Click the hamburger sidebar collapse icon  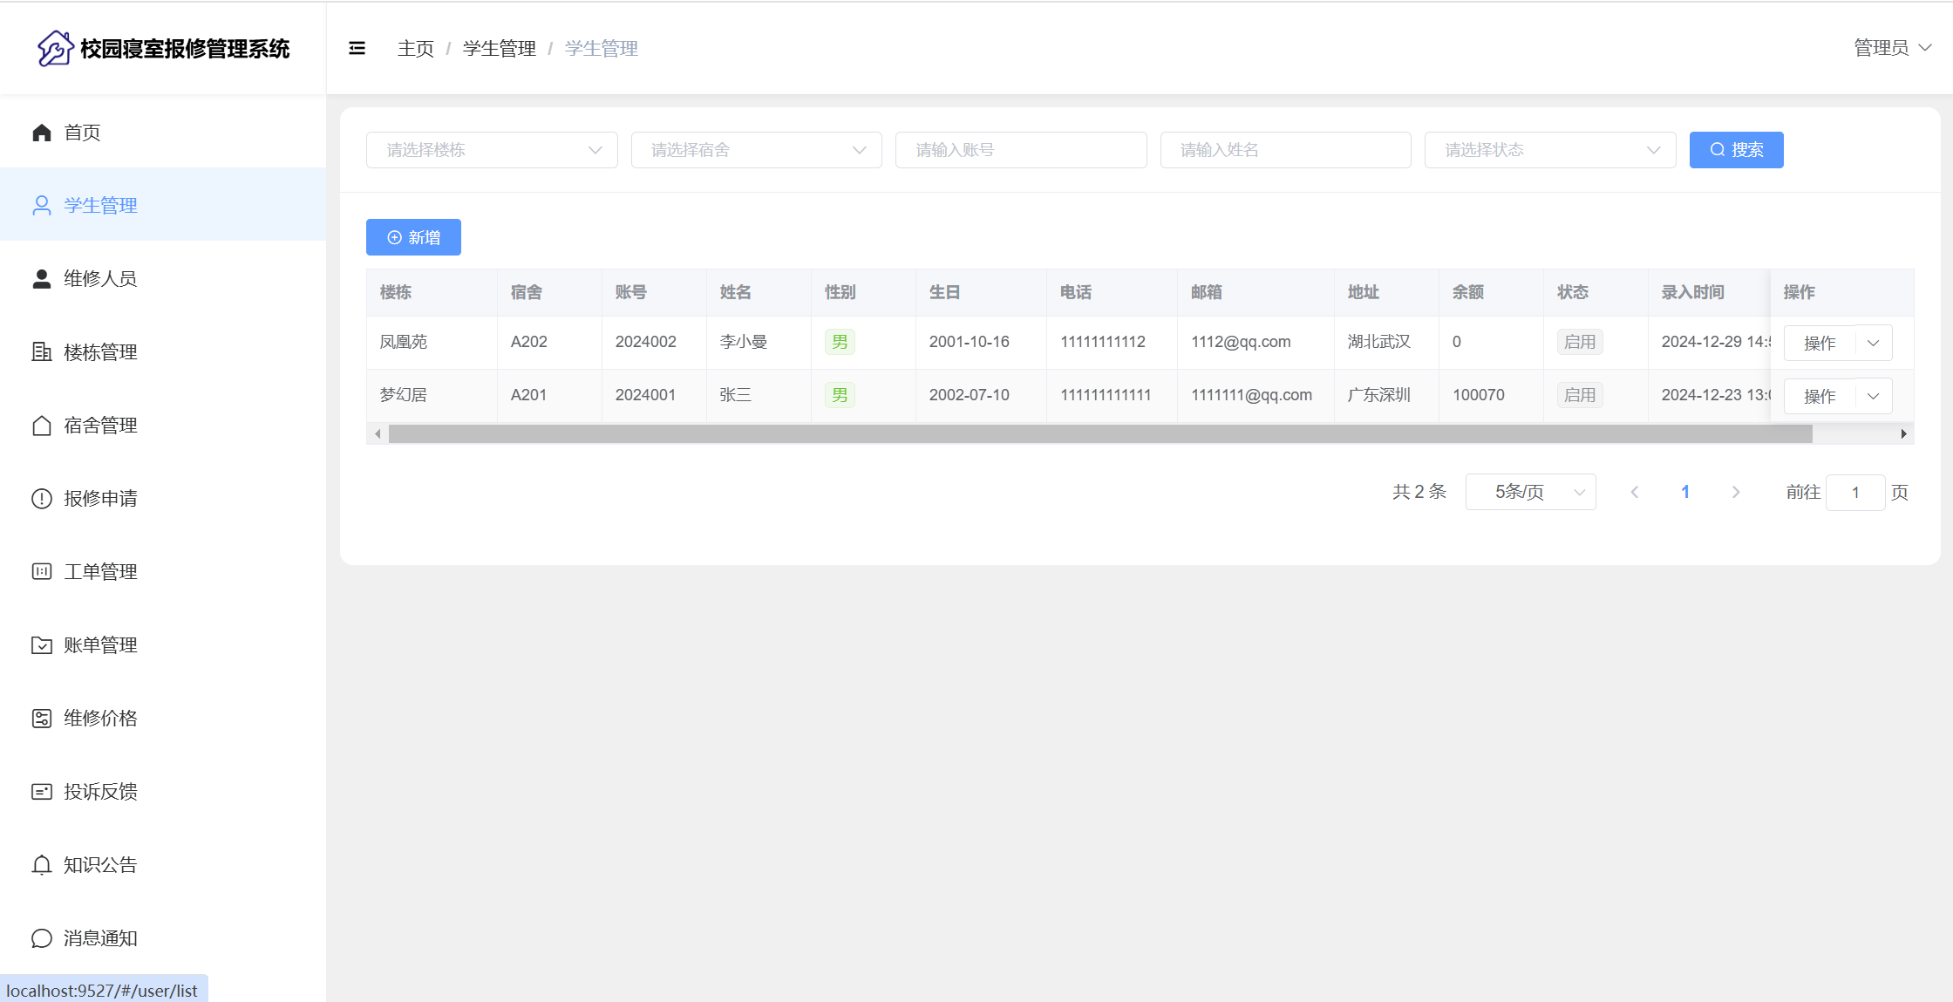[357, 48]
